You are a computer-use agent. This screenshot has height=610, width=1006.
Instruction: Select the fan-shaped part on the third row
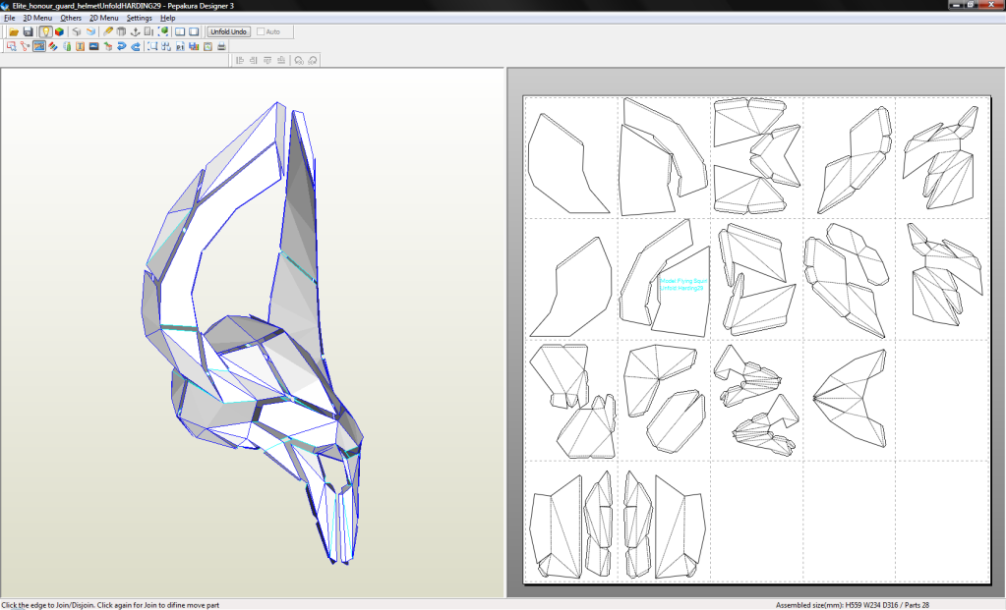pyautogui.click(x=851, y=398)
